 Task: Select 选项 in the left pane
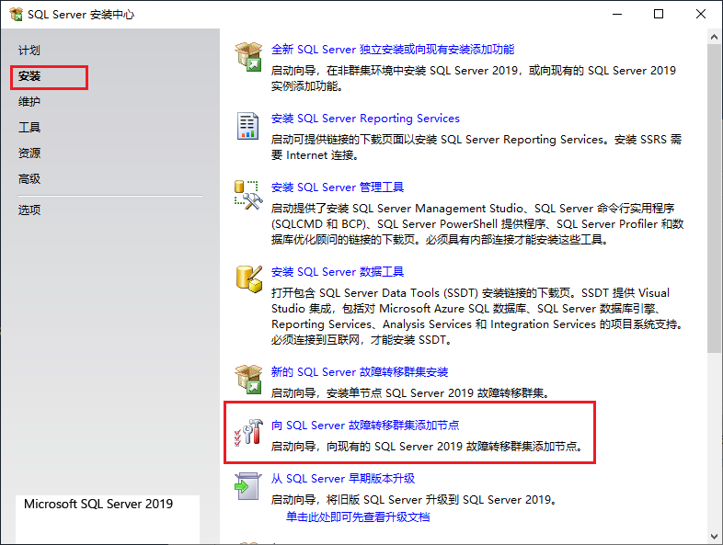[x=29, y=210]
